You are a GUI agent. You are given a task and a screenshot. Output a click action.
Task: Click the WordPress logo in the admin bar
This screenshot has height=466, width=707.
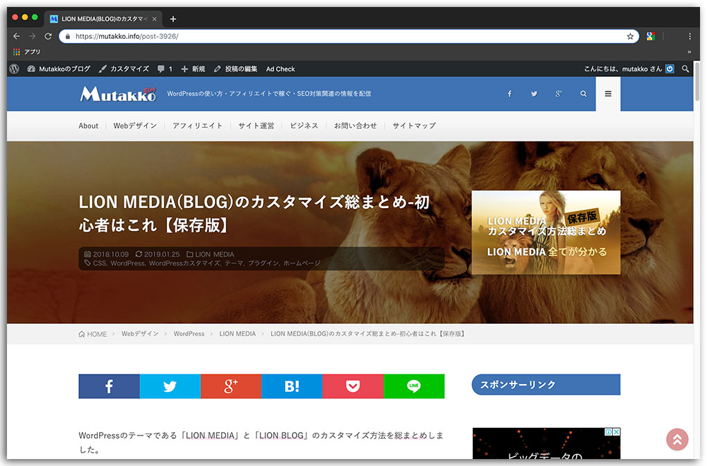click(13, 69)
